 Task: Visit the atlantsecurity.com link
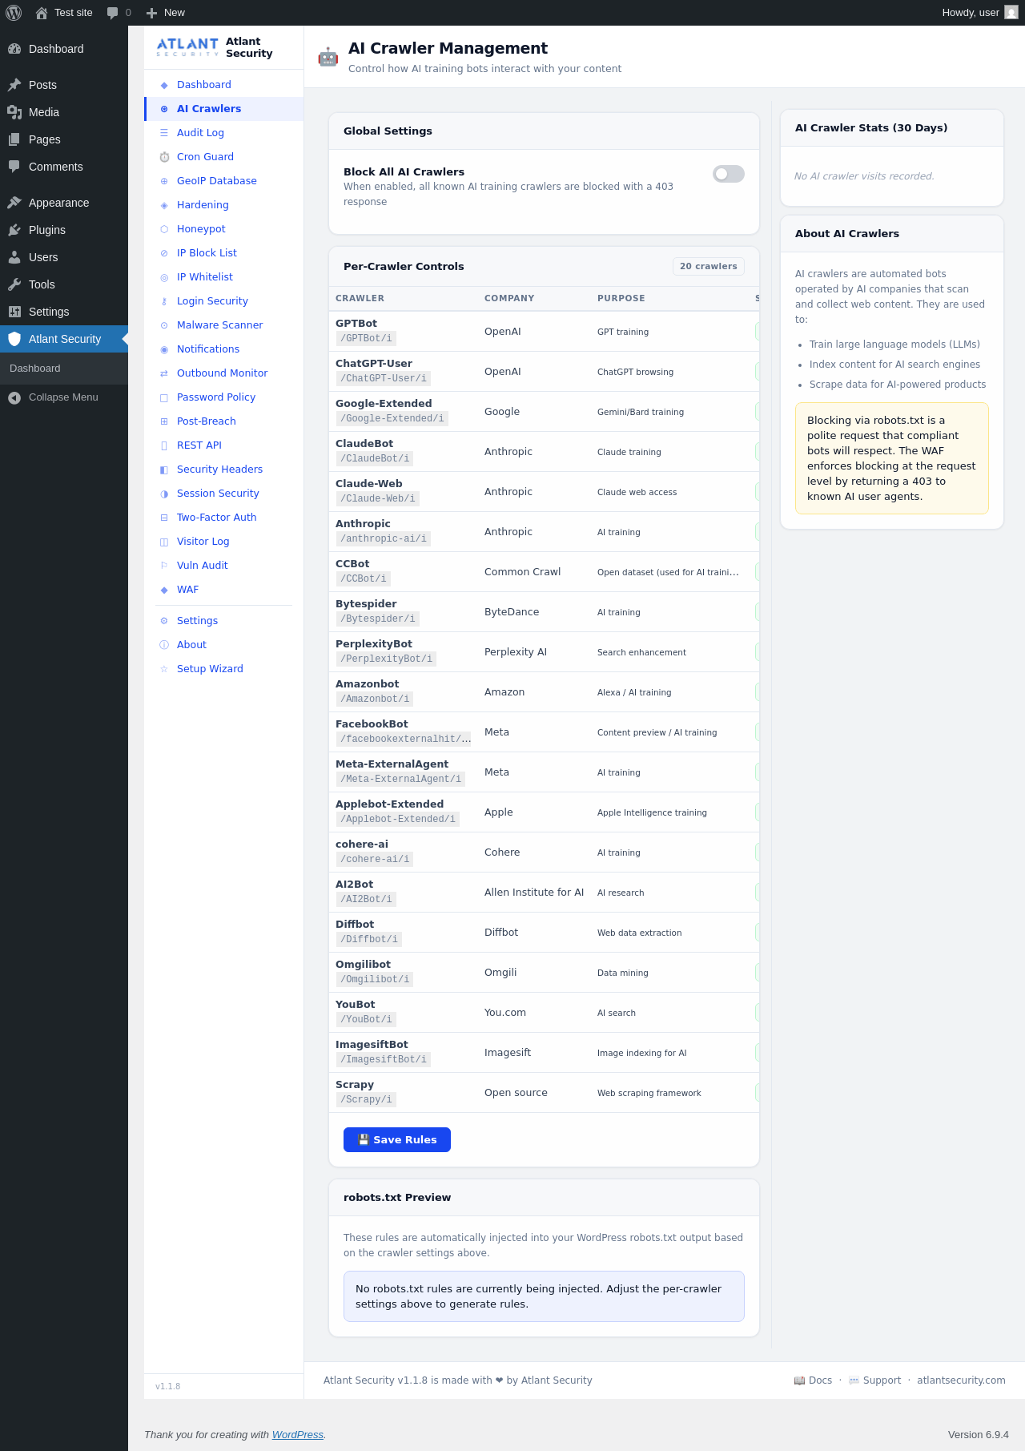point(961,1380)
